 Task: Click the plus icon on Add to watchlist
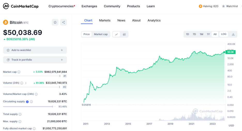click(x=62, y=50)
